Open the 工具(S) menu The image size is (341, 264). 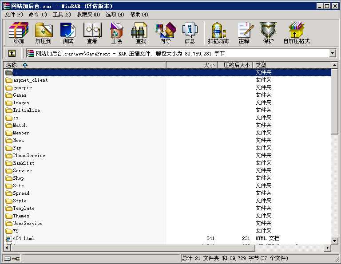click(62, 15)
